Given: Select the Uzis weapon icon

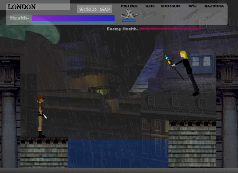Looking at the screenshot, I should click(x=148, y=14).
